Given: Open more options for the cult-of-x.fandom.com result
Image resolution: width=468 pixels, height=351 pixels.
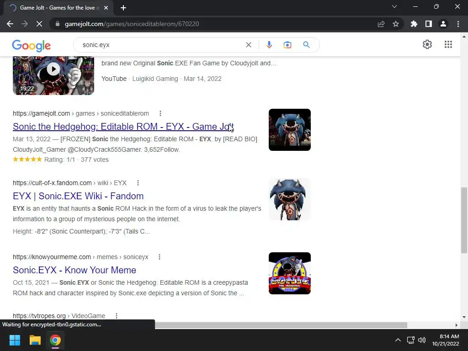Looking at the screenshot, I should tap(138, 183).
